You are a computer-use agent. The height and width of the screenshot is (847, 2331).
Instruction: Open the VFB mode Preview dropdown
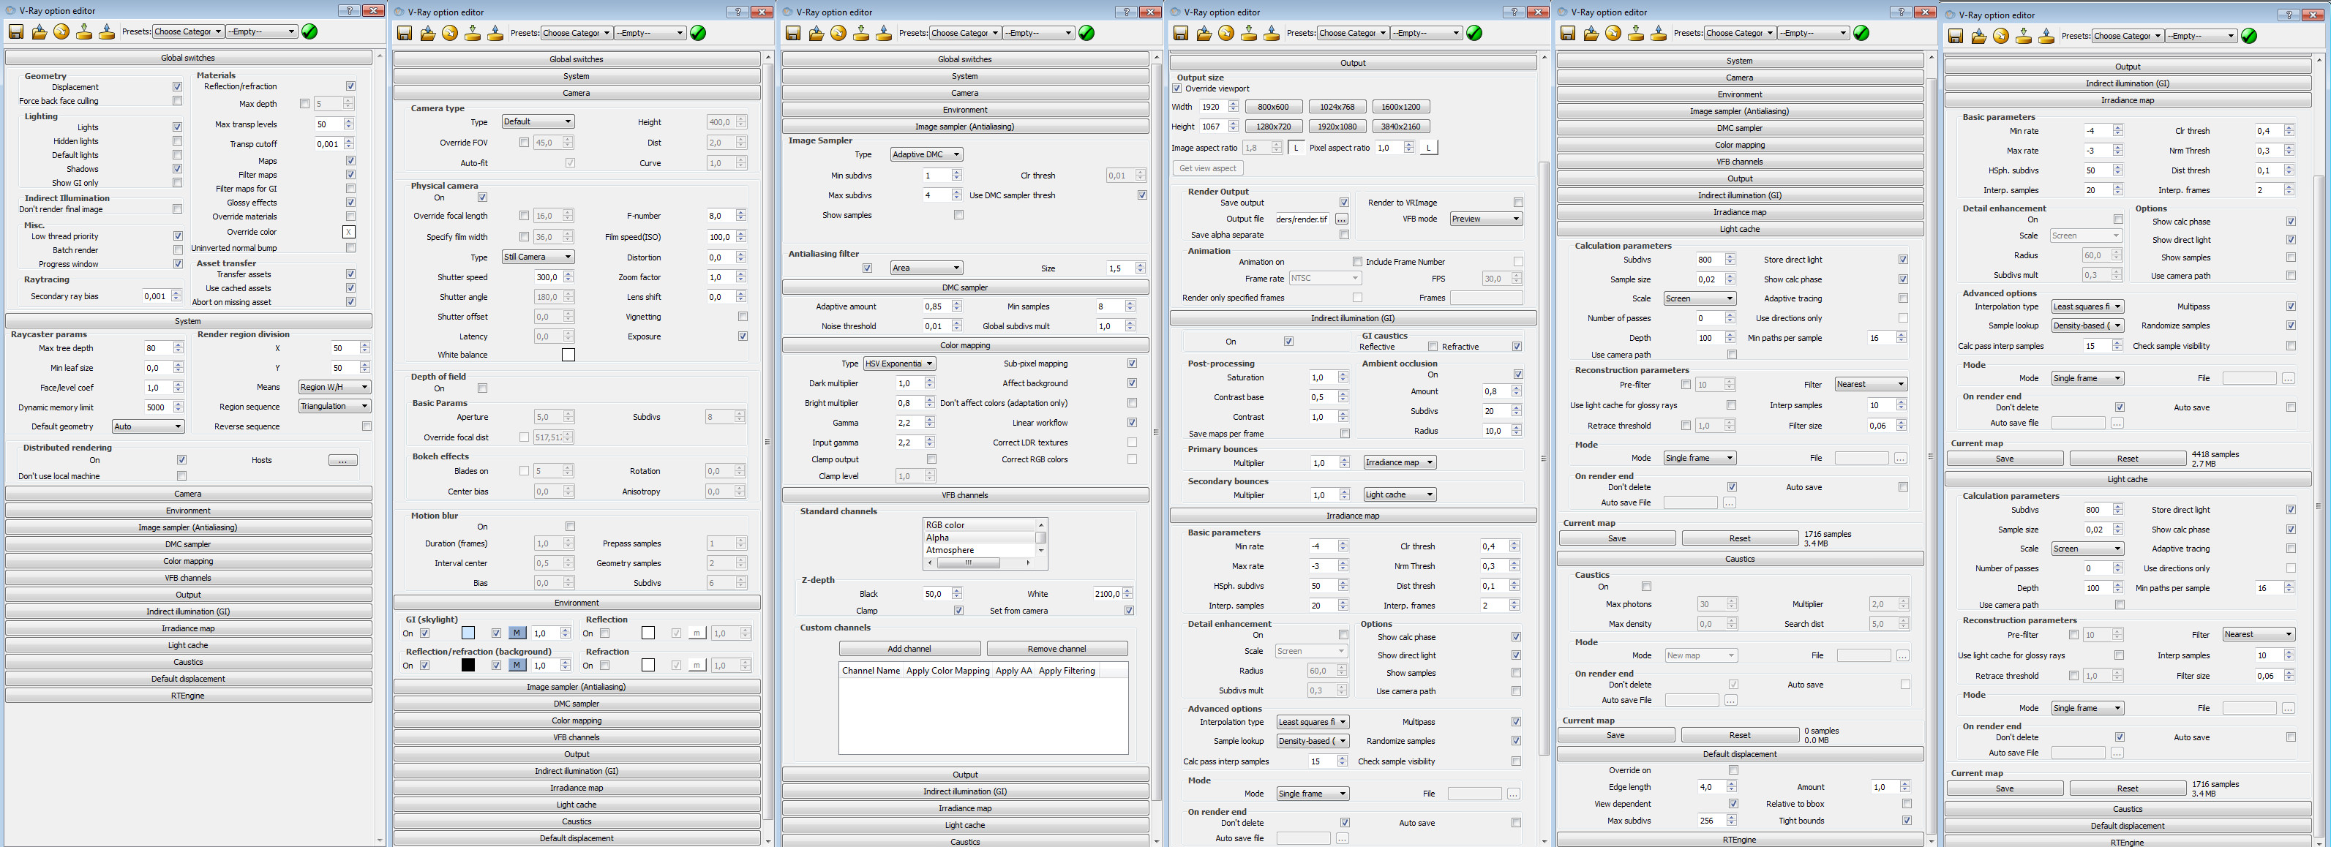click(x=1486, y=219)
